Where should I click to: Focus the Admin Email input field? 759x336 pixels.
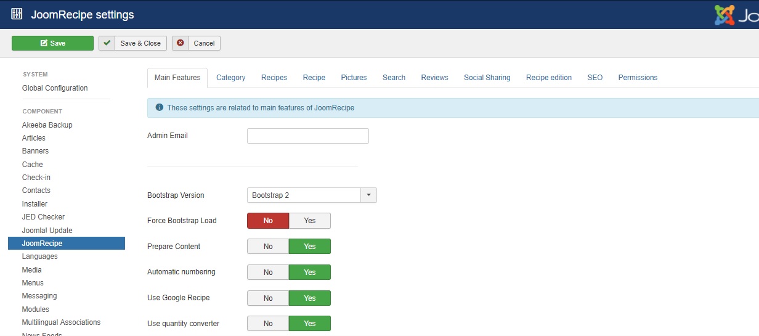point(308,136)
